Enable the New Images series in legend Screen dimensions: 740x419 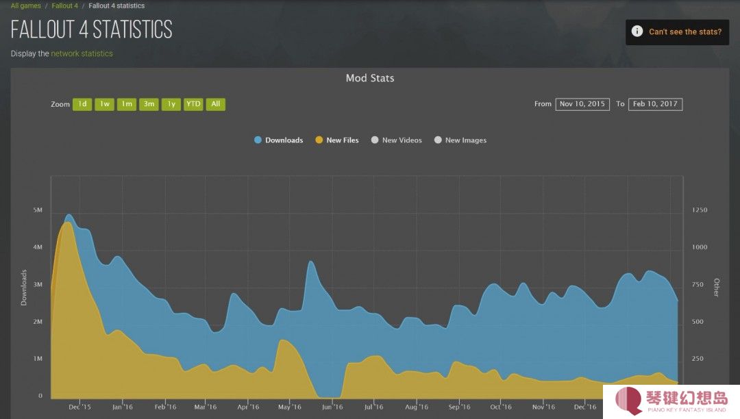click(460, 140)
